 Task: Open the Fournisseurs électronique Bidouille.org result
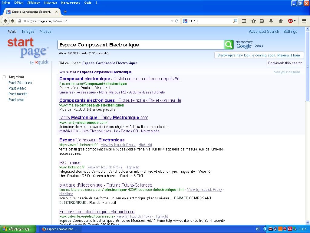(x=97, y=211)
